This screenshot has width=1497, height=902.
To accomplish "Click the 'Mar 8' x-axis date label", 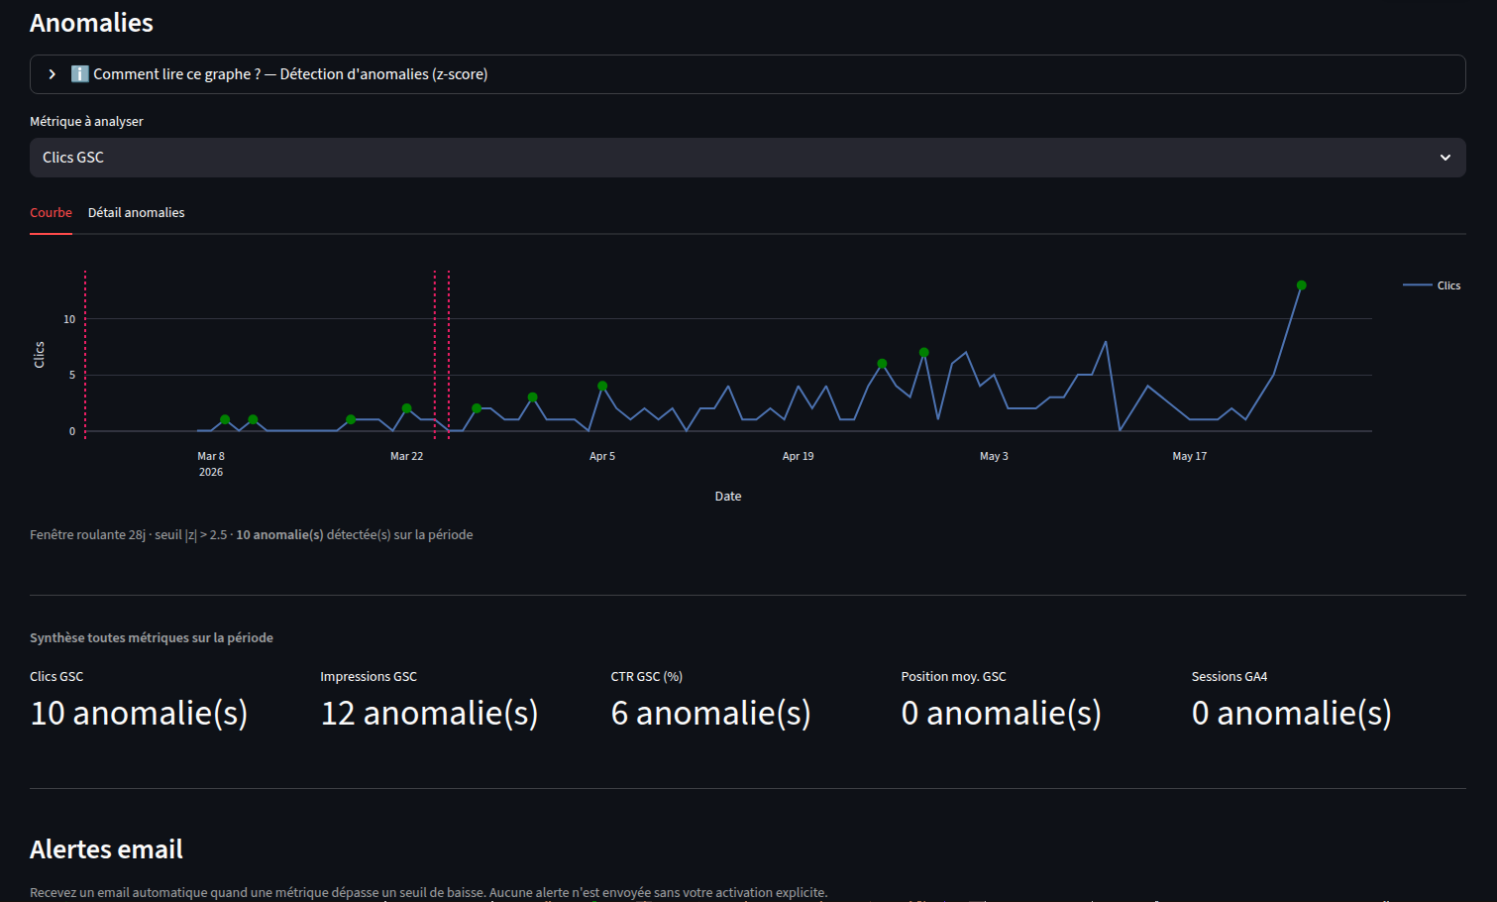I will click(211, 456).
